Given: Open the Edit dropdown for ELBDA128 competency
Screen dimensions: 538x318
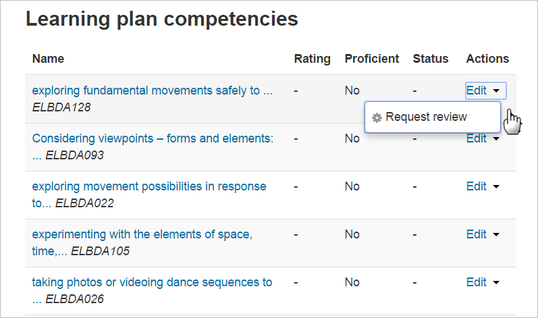Looking at the screenshot, I should pyautogui.click(x=483, y=90).
